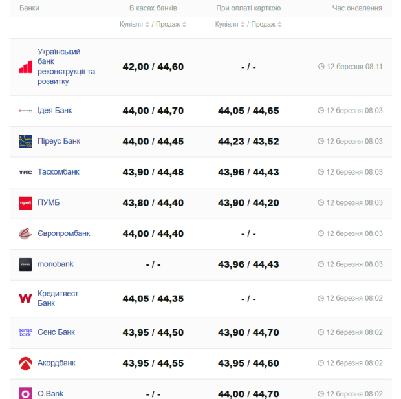Viewport: 401px width, 399px height.
Task: Click the Піреус Банк logo icon
Action: (25, 142)
